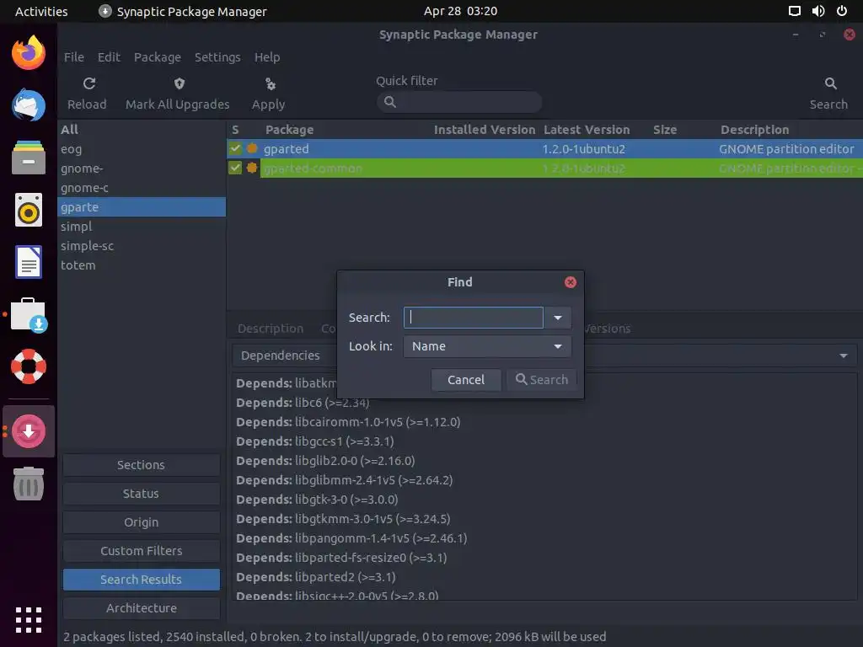The height and width of the screenshot is (647, 863).
Task: Click the Size column header
Action: click(665, 130)
